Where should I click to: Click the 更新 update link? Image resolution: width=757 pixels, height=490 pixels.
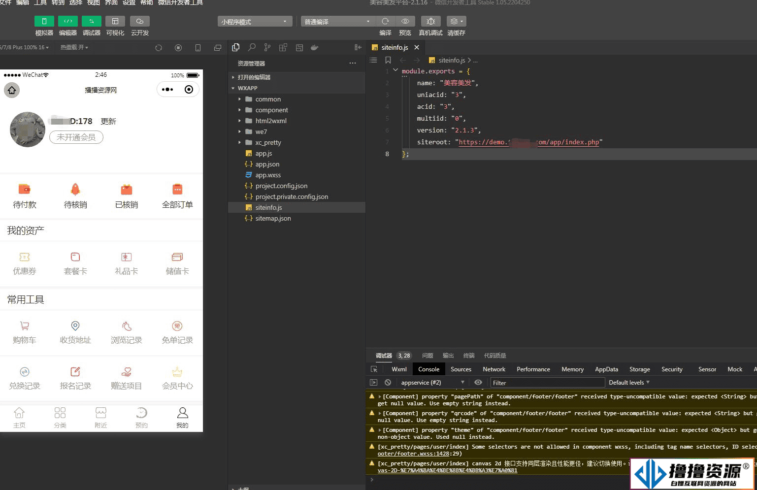[x=108, y=121]
